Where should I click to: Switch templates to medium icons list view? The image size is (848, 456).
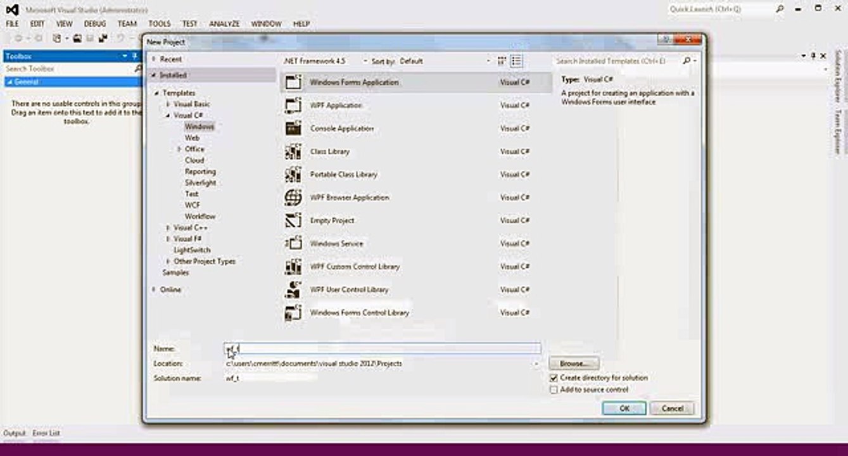coord(517,61)
